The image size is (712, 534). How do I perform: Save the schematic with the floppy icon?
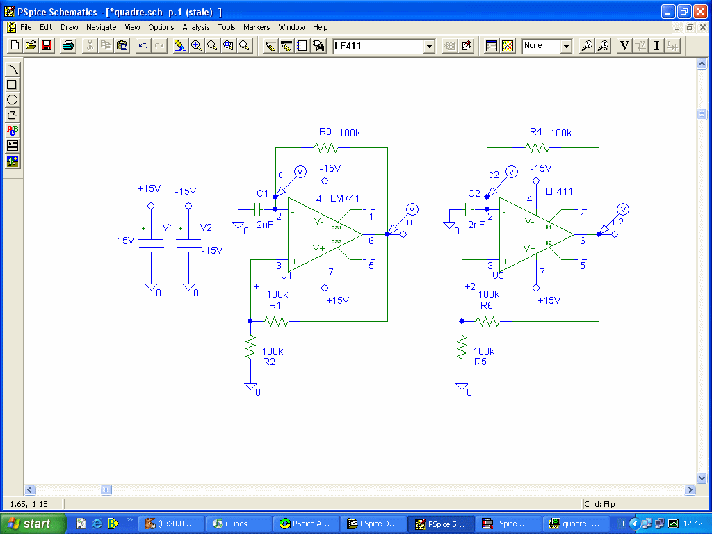click(x=47, y=45)
